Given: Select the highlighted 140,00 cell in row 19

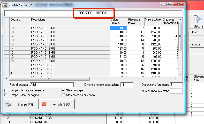Looking at the screenshot, I should (x=118, y=28).
